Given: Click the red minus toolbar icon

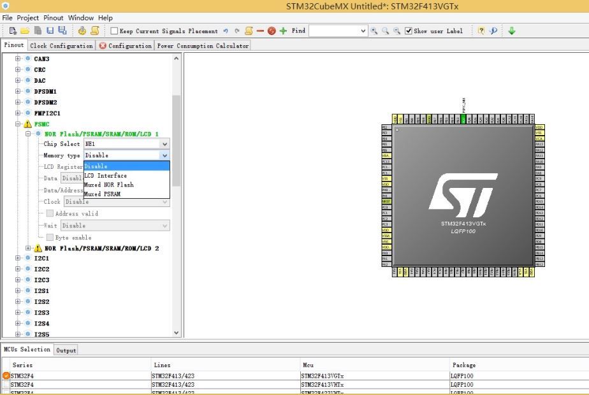Looking at the screenshot, I should (260, 31).
